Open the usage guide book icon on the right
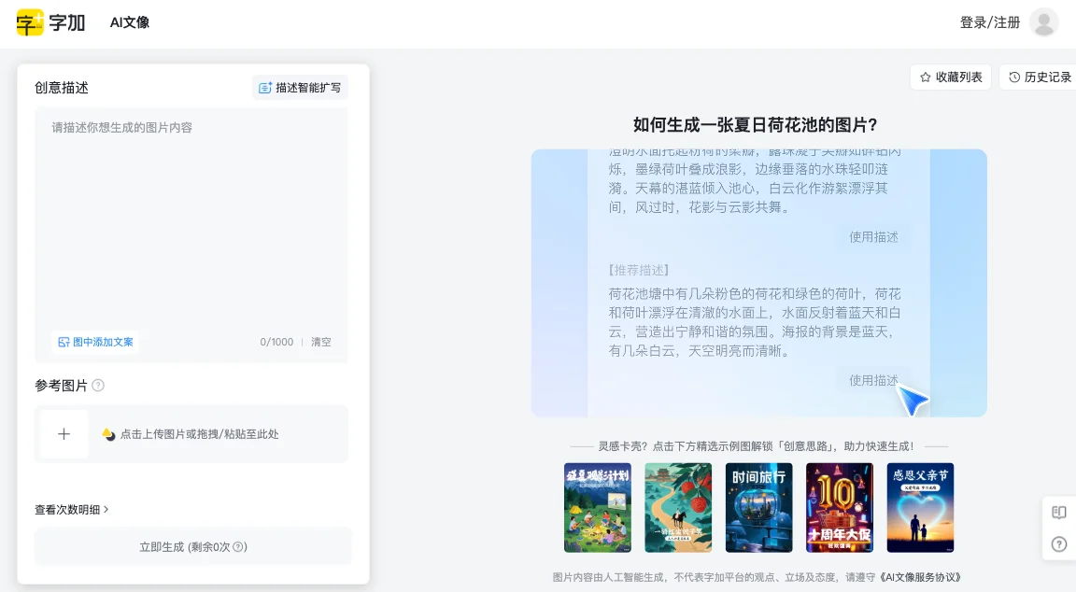 pyautogui.click(x=1058, y=512)
